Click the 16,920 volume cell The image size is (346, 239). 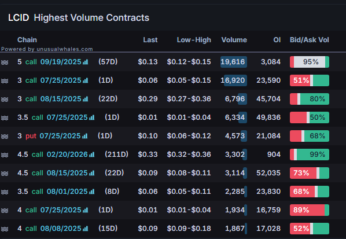[x=234, y=80]
